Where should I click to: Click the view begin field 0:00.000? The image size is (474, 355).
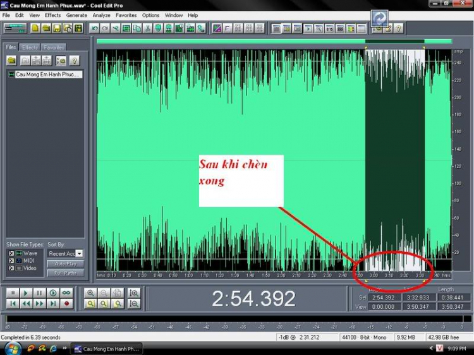[384, 306]
